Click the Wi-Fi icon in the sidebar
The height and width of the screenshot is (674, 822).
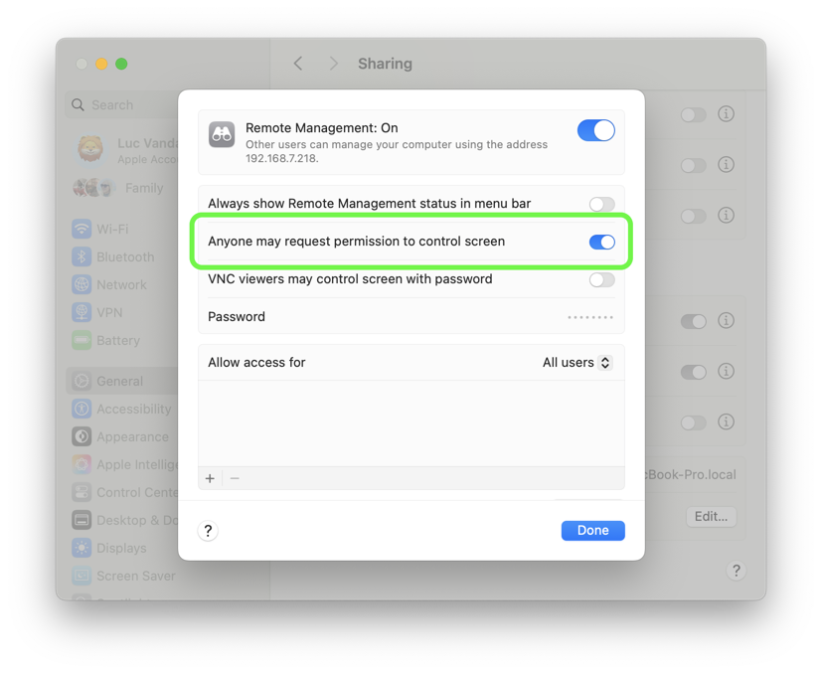tap(82, 229)
